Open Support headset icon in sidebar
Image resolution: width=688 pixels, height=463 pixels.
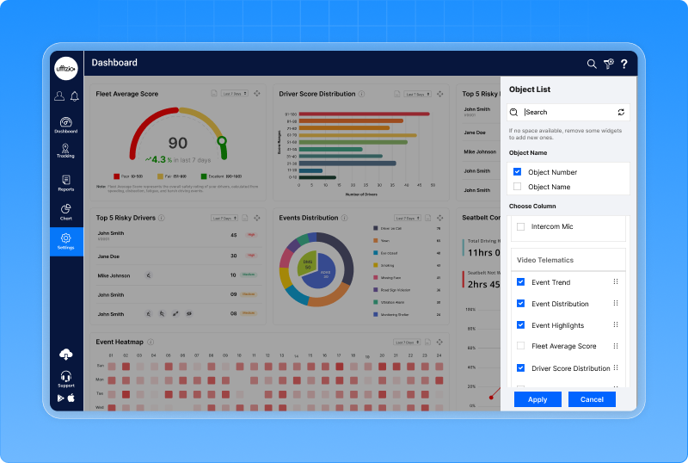(65, 378)
